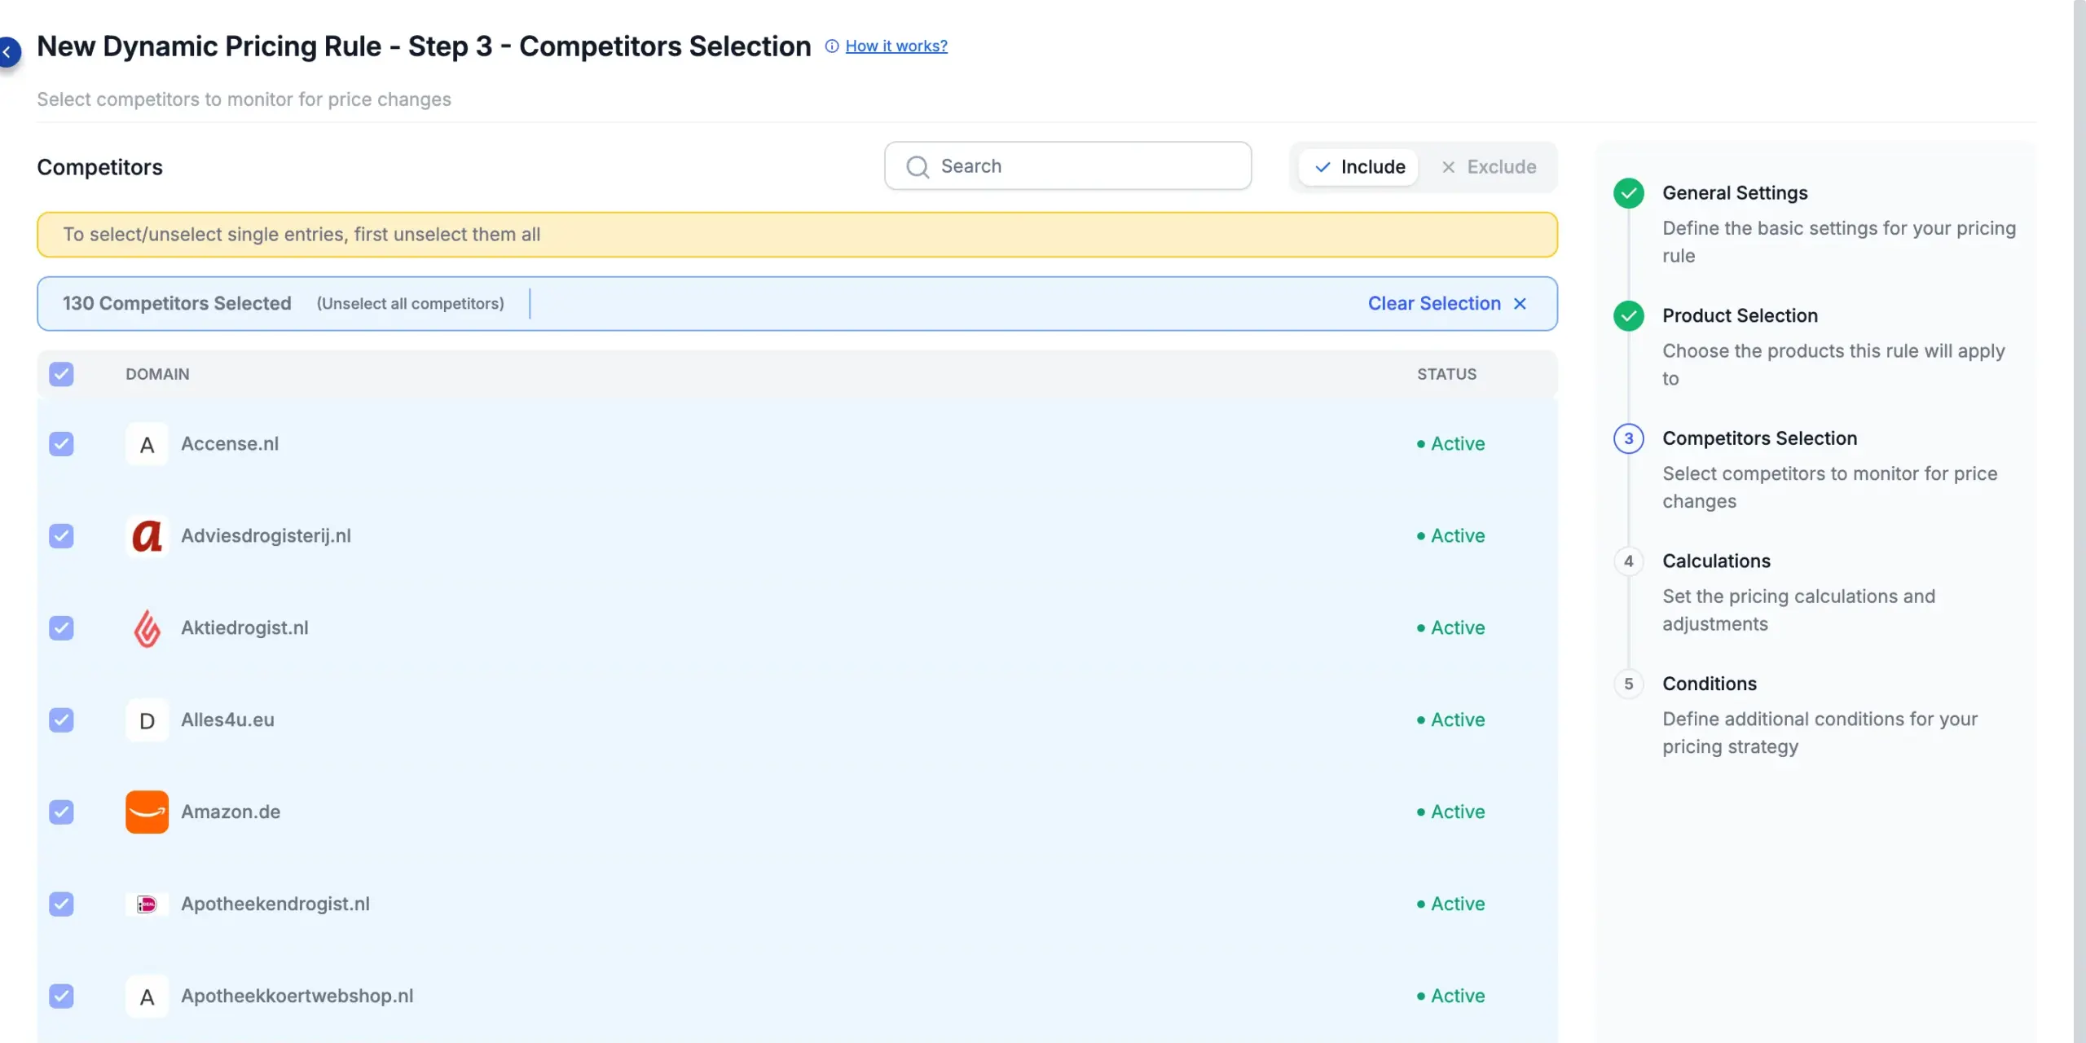The height and width of the screenshot is (1043, 2086).
Task: Click Product Selection green checkmark step icon
Action: point(1629,316)
